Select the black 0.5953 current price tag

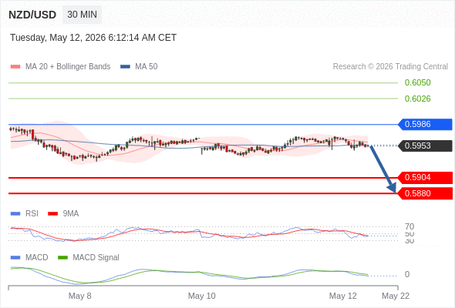pos(425,146)
